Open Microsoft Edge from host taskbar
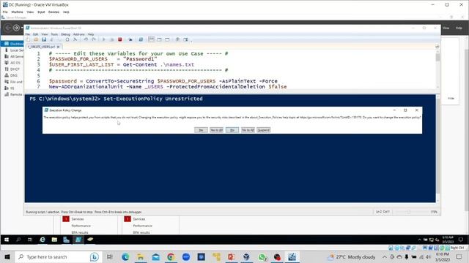 pos(125,256)
